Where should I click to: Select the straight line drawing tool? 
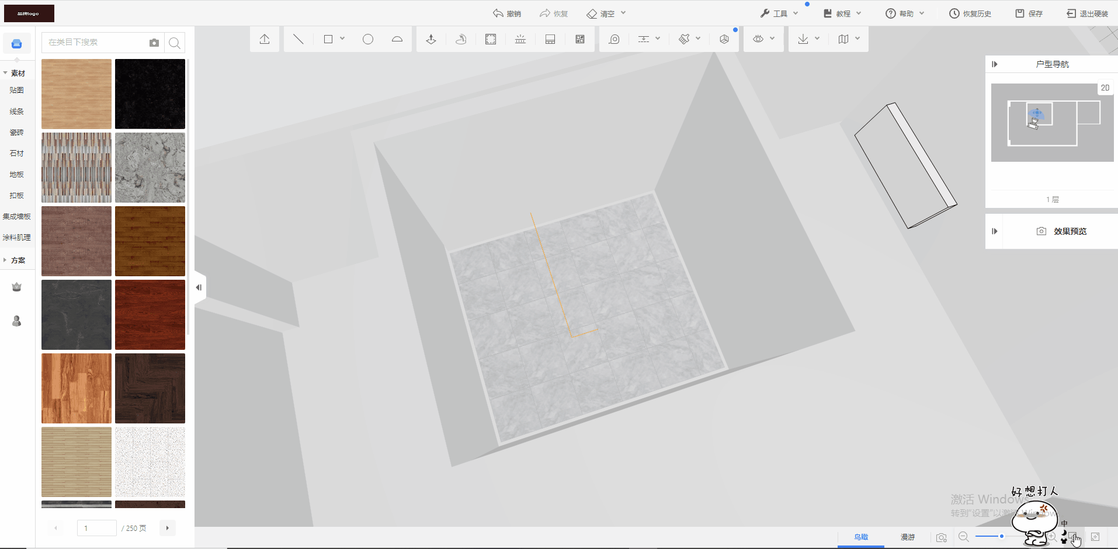point(298,39)
